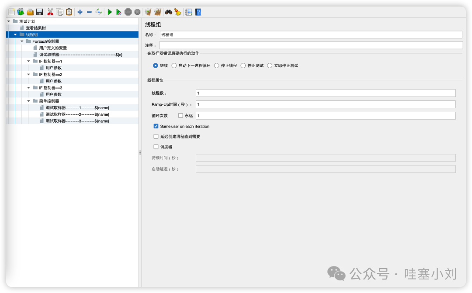Paste with the clipboard icon
Image resolution: width=472 pixels, height=293 pixels.
(69, 12)
